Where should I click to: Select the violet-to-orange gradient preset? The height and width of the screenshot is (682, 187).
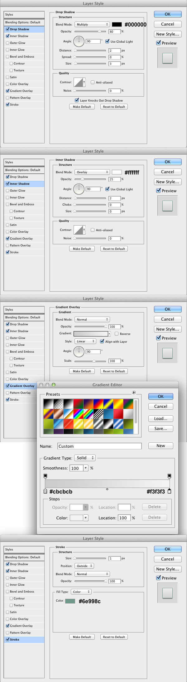88,404
